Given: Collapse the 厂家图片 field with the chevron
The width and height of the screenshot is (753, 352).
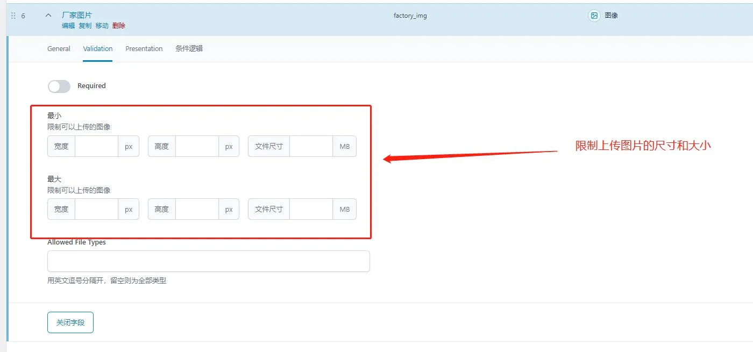Looking at the screenshot, I should [48, 16].
